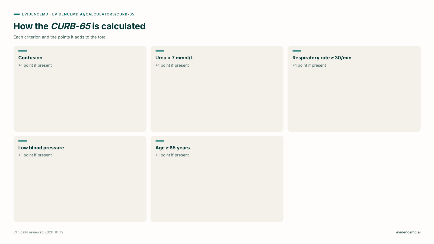Click the +1 point text under Respiratory rate
Viewport: 434px width, 244px height.
coord(309,65)
